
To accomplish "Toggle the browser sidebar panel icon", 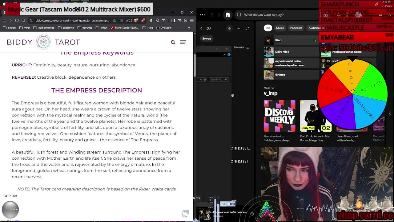I will 173,21.
